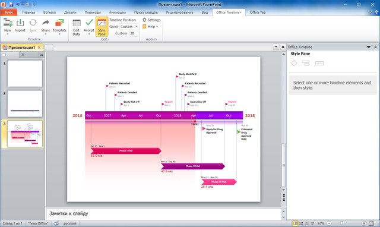Select the Phase II Trial task bar
Viewport: 380px width, 227px height.
193,166
